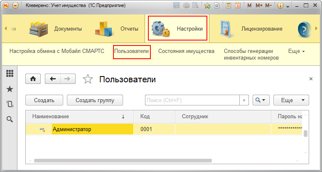
Task: Click the Администратор row item icon
Action: pos(42,129)
